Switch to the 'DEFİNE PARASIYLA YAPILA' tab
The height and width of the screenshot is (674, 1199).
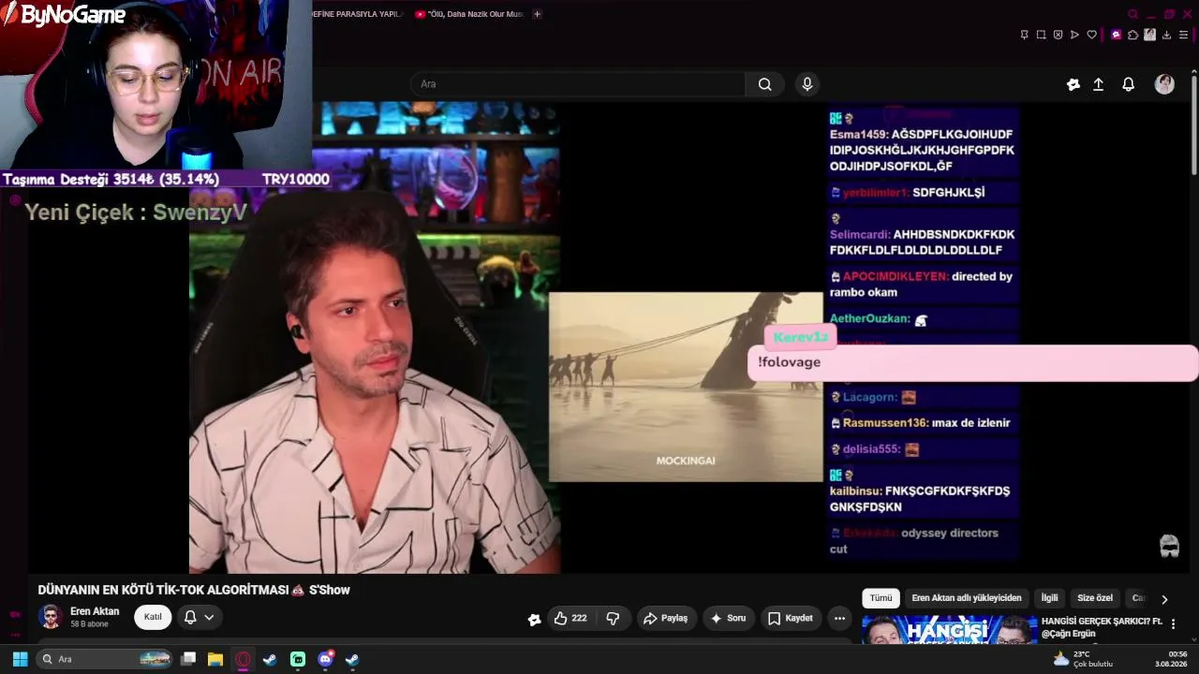tap(359, 14)
